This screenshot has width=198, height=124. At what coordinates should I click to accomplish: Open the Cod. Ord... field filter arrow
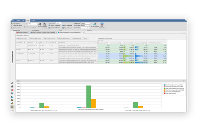pos(56,43)
